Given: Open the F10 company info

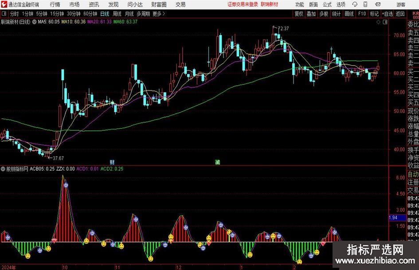Looking at the screenshot, I should [x=362, y=14].
